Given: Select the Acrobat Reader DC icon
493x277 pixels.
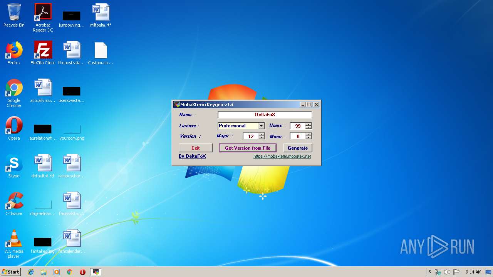Looking at the screenshot, I should point(43,18).
